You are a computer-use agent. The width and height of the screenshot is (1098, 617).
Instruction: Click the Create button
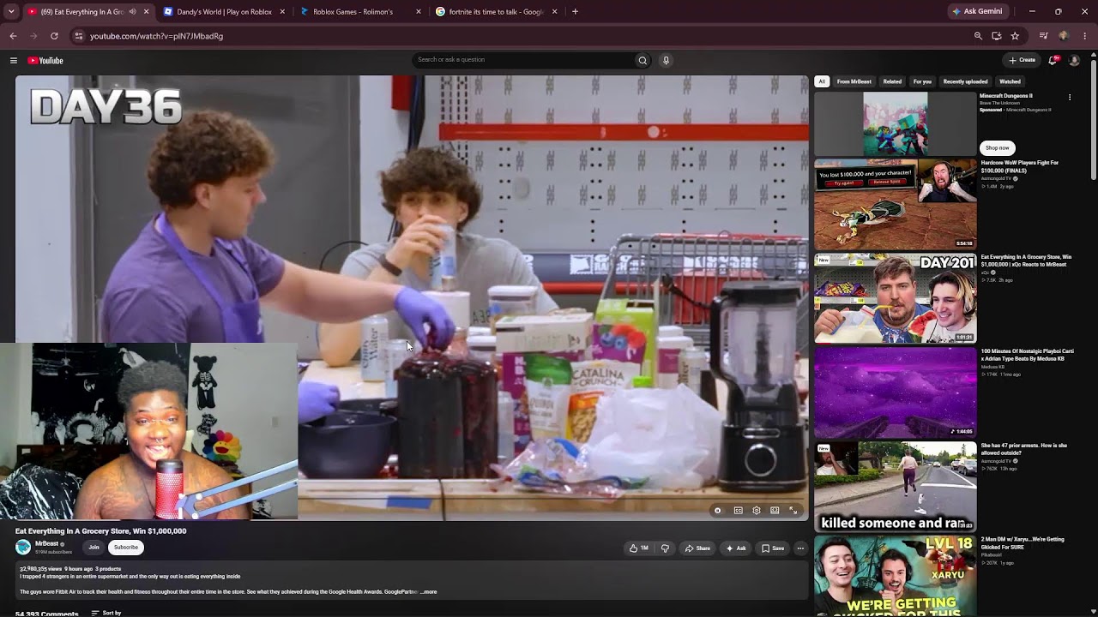click(1022, 60)
